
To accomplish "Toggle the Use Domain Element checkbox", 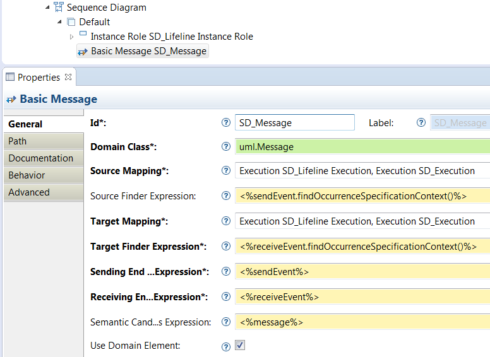I will [240, 346].
